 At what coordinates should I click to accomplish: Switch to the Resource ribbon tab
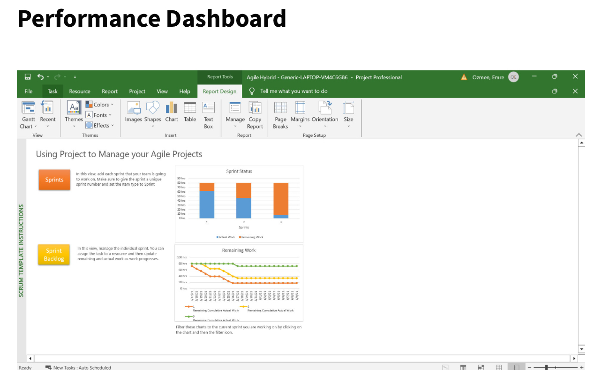[x=80, y=91]
